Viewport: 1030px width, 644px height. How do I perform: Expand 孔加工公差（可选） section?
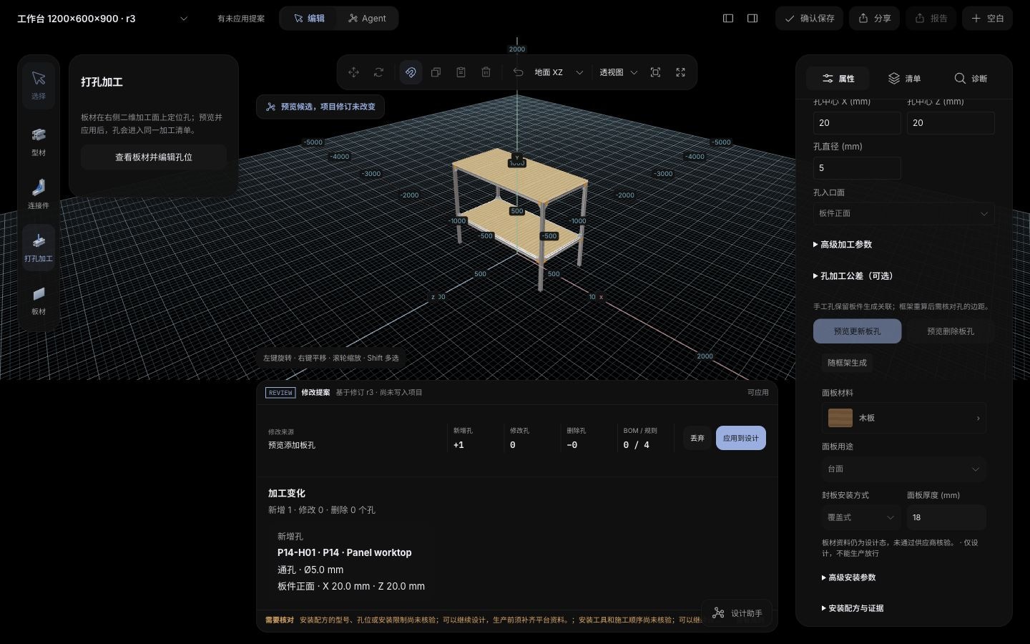coord(853,276)
